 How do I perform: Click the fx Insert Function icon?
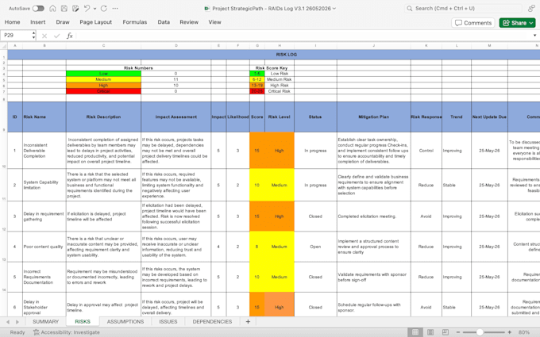click(70, 36)
